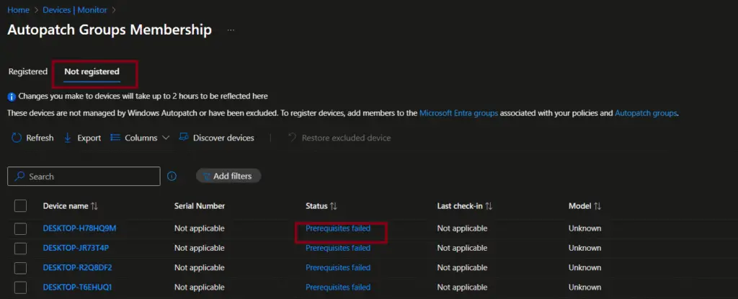The height and width of the screenshot is (299, 738).
Task: Check the box for DESKTOP-T6EHUQ1
Action: [x=20, y=287]
